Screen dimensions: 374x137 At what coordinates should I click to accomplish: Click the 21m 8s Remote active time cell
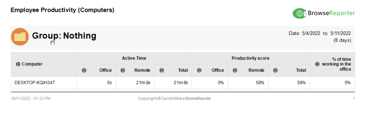click(x=143, y=83)
